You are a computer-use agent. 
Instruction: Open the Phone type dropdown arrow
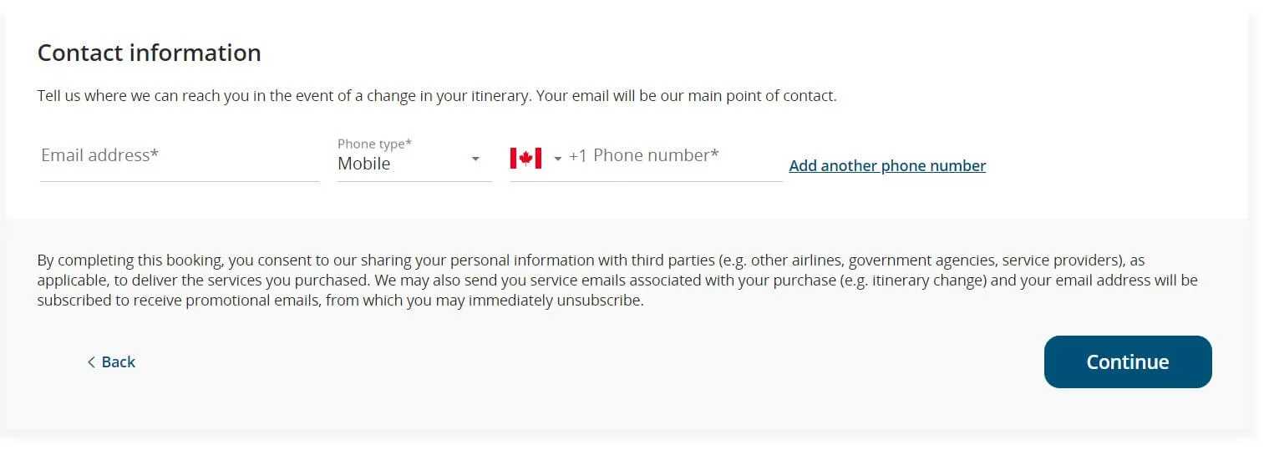tap(475, 159)
